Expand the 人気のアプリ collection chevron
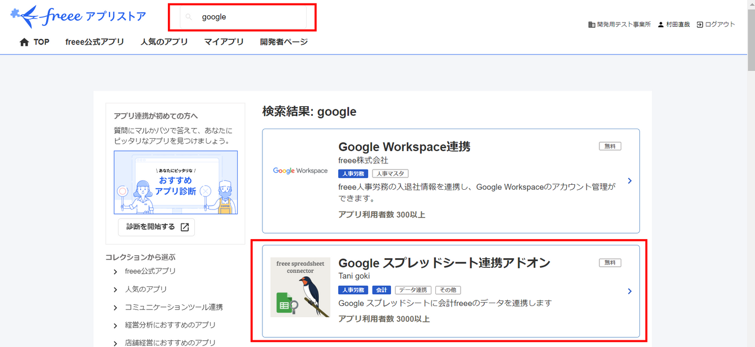 [115, 290]
